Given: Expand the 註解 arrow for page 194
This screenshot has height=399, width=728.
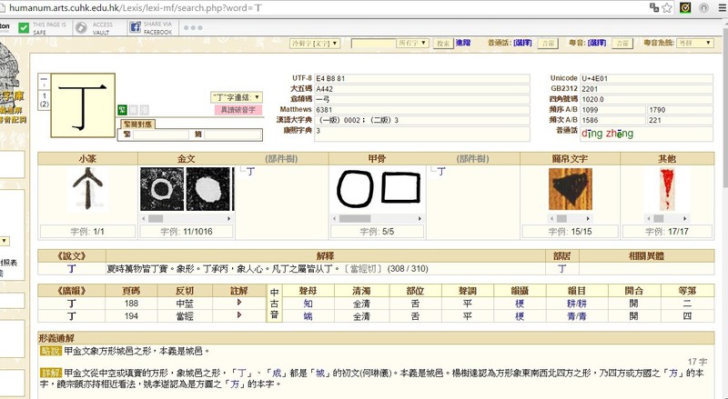Looking at the screenshot, I should (x=239, y=315).
